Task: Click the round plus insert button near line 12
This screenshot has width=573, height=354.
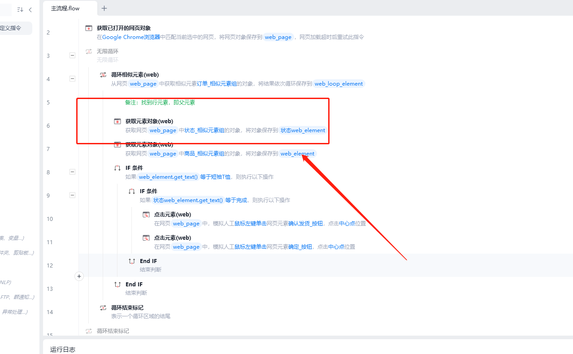Action: pos(79,276)
